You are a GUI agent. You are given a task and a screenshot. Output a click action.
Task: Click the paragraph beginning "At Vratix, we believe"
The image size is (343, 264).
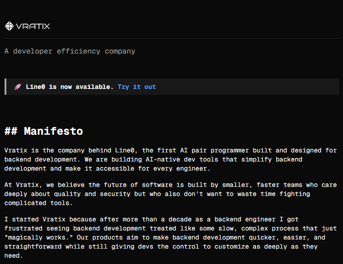click(x=171, y=194)
